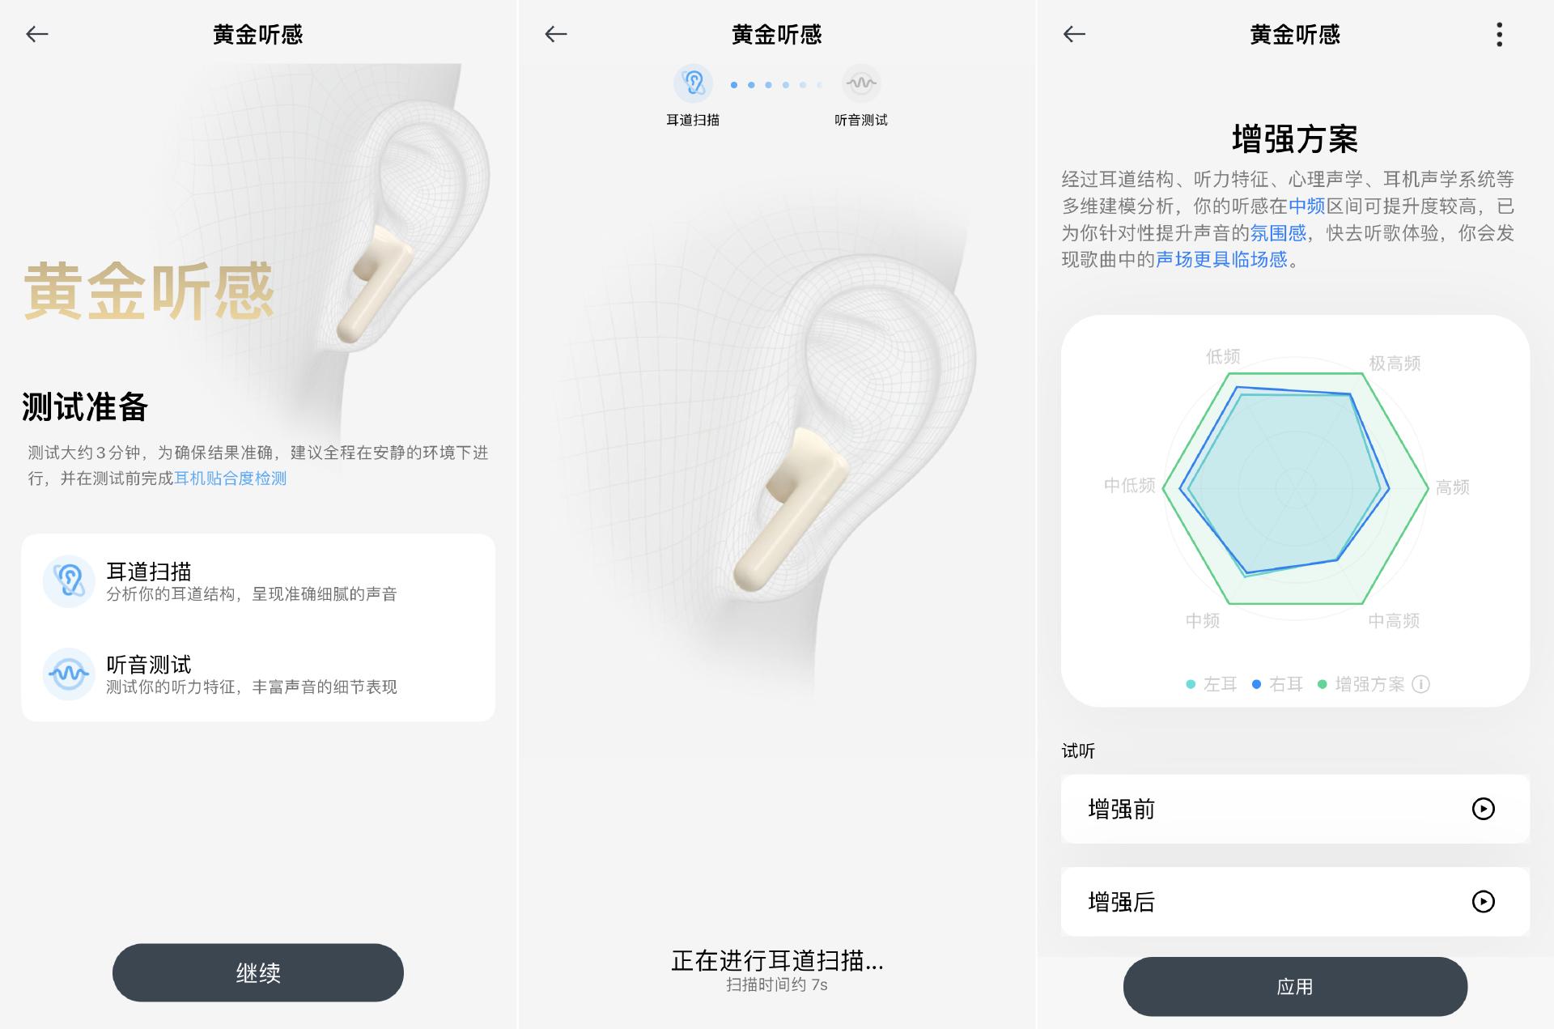Image resolution: width=1554 pixels, height=1029 pixels.
Task: Open the three-dot more options menu
Action: point(1499,34)
